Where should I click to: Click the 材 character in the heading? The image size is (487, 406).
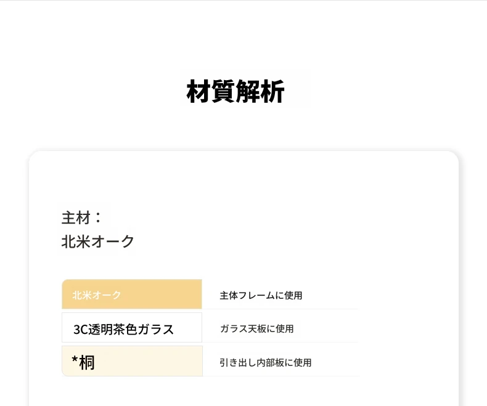click(198, 91)
